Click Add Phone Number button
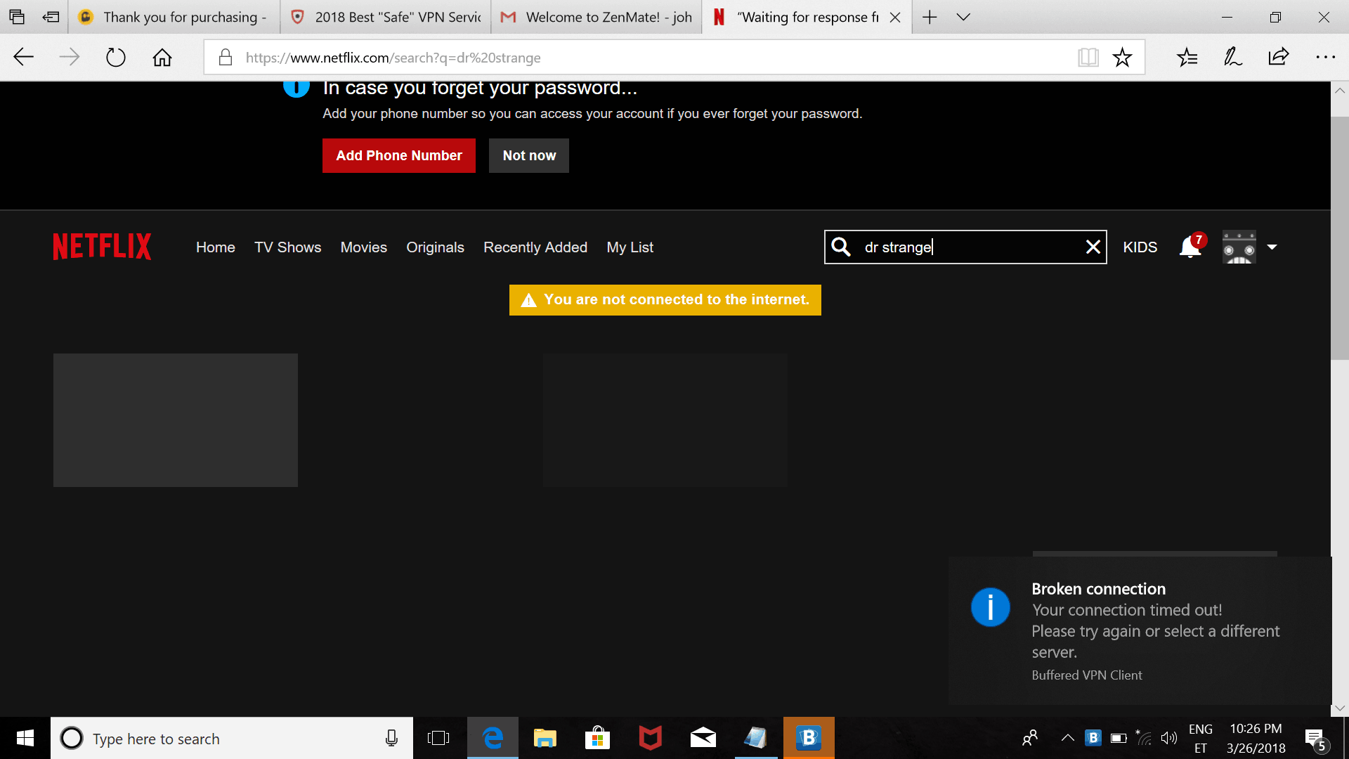The height and width of the screenshot is (759, 1349). click(x=399, y=155)
